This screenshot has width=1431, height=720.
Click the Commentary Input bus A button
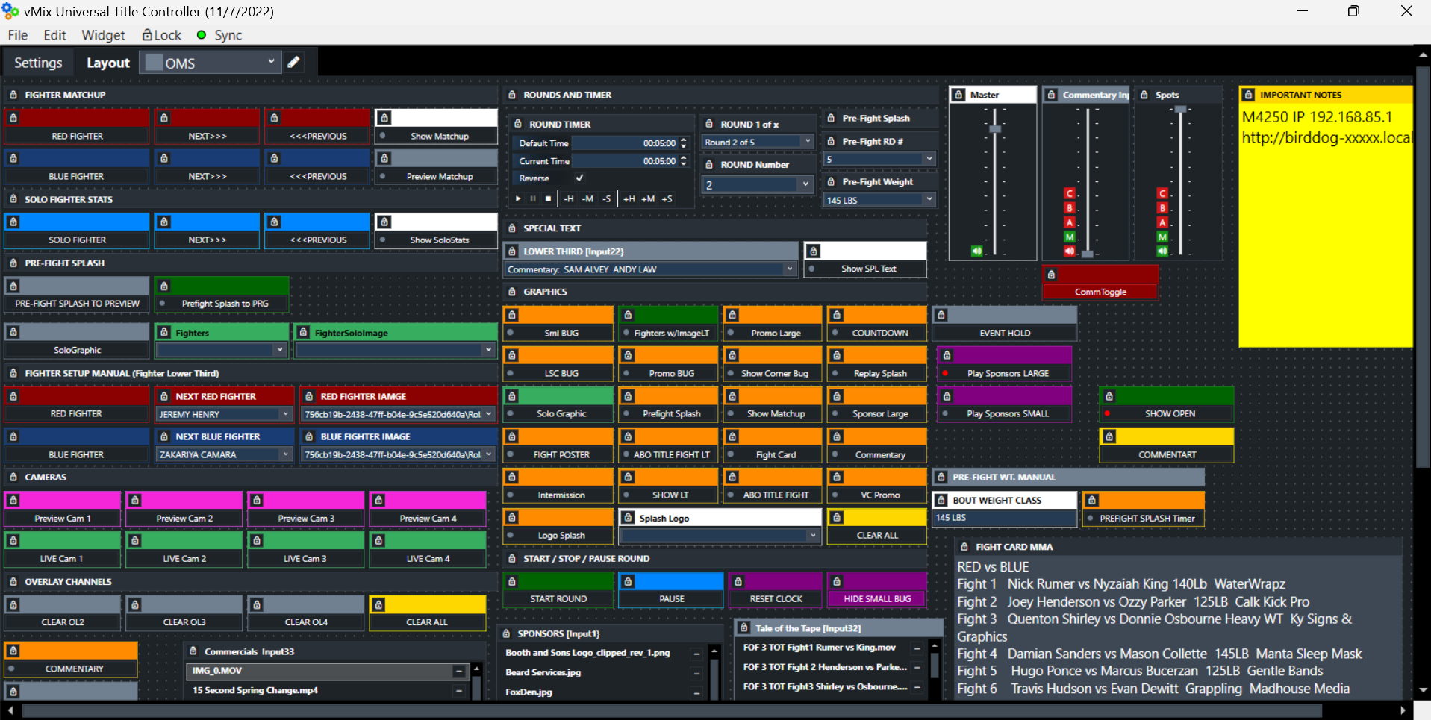(1069, 222)
